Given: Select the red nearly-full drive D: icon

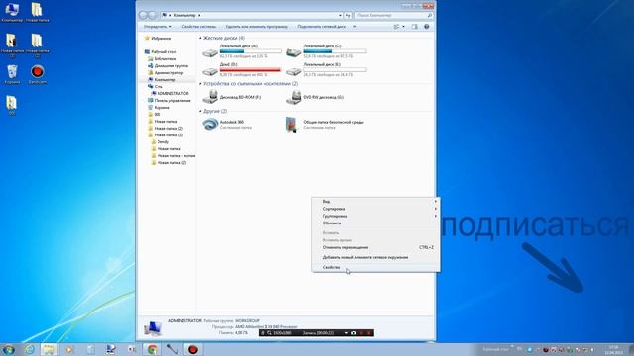Looking at the screenshot, I should coord(210,71).
